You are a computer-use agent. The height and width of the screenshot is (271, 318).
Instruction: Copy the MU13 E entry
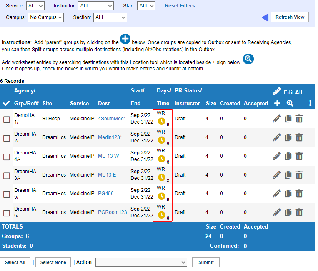(288, 175)
